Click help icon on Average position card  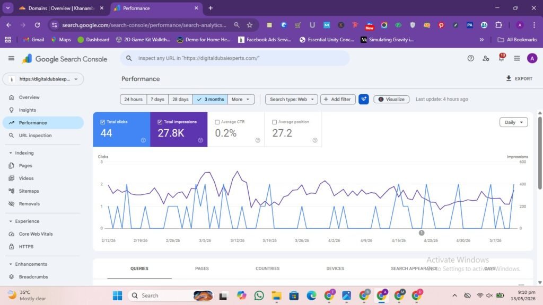(x=315, y=140)
